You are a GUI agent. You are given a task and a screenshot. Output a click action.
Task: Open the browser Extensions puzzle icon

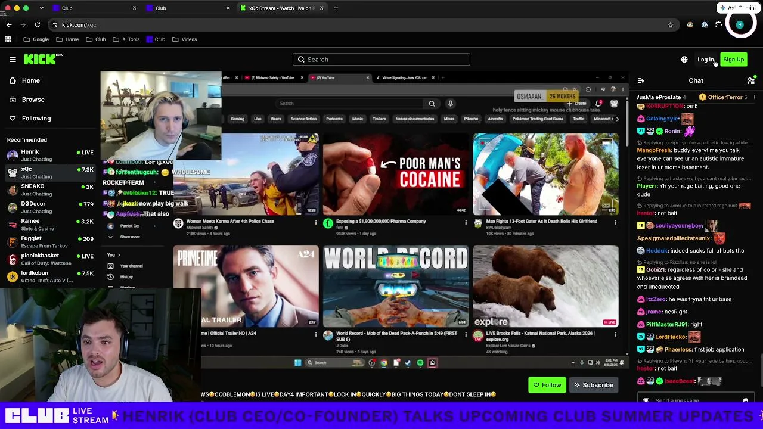[x=719, y=24]
